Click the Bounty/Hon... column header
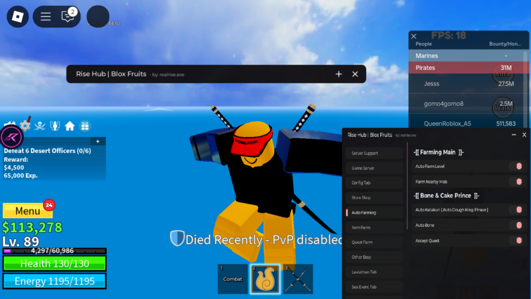This screenshot has height=299, width=531. 505,44
